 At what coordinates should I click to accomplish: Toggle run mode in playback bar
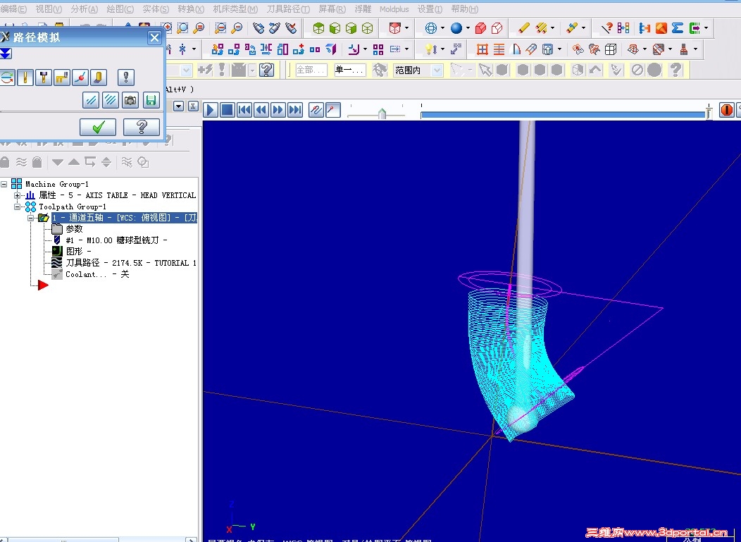click(333, 110)
